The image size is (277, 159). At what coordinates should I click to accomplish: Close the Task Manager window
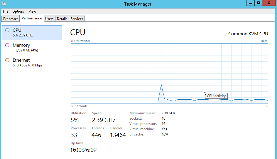[x=269, y=3]
